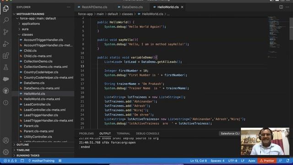Open the Salesforce cloud icon view
The width and height of the screenshot is (293, 165).
(6, 79)
